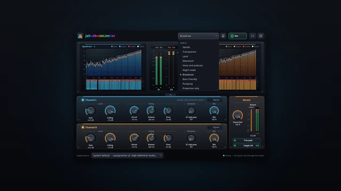The height and width of the screenshot is (191, 341).
Task: Click the Channel R Gain knob
Action: 91,138
